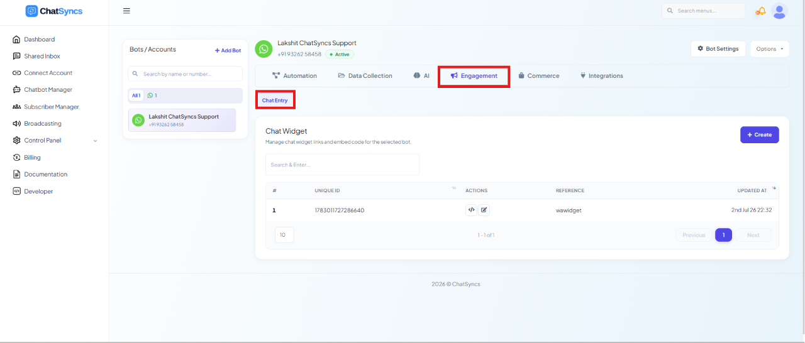Open Connect Account page
805x343 pixels.
pyautogui.click(x=48, y=73)
